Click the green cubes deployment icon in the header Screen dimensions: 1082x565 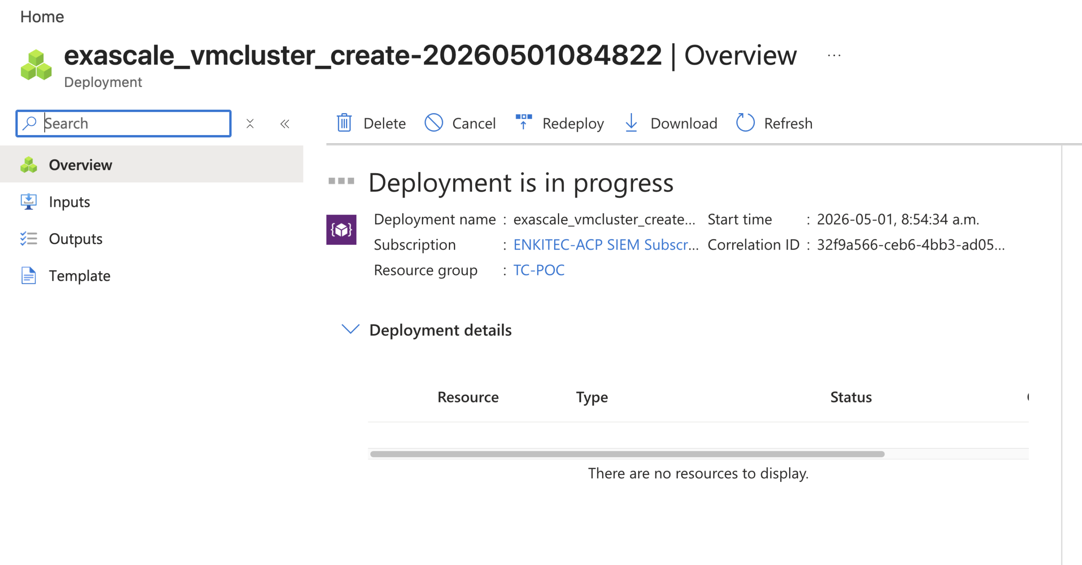pos(36,65)
